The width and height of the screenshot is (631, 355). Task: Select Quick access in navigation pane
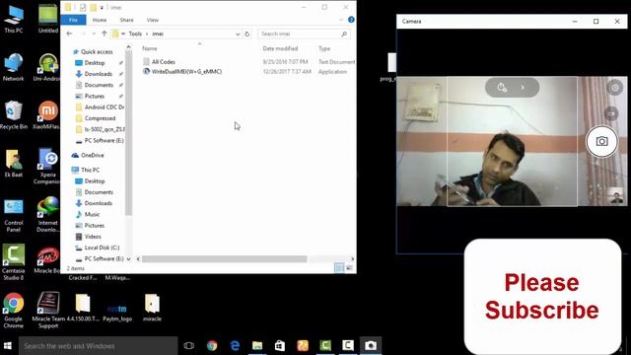pyautogui.click(x=97, y=51)
